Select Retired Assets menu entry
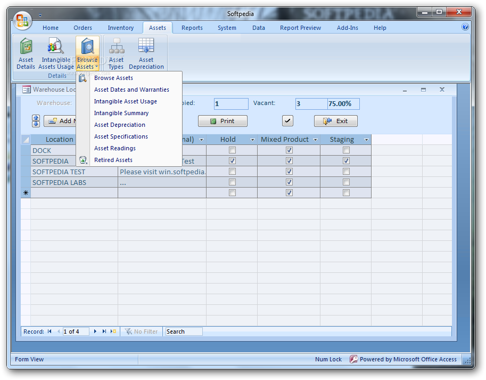 click(129, 160)
